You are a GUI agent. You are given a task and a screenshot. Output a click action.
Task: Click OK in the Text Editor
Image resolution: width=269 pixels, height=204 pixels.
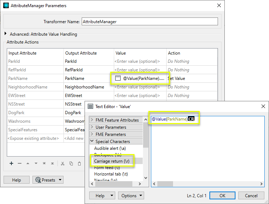pos(222,195)
